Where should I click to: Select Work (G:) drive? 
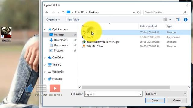(x=58, y=72)
